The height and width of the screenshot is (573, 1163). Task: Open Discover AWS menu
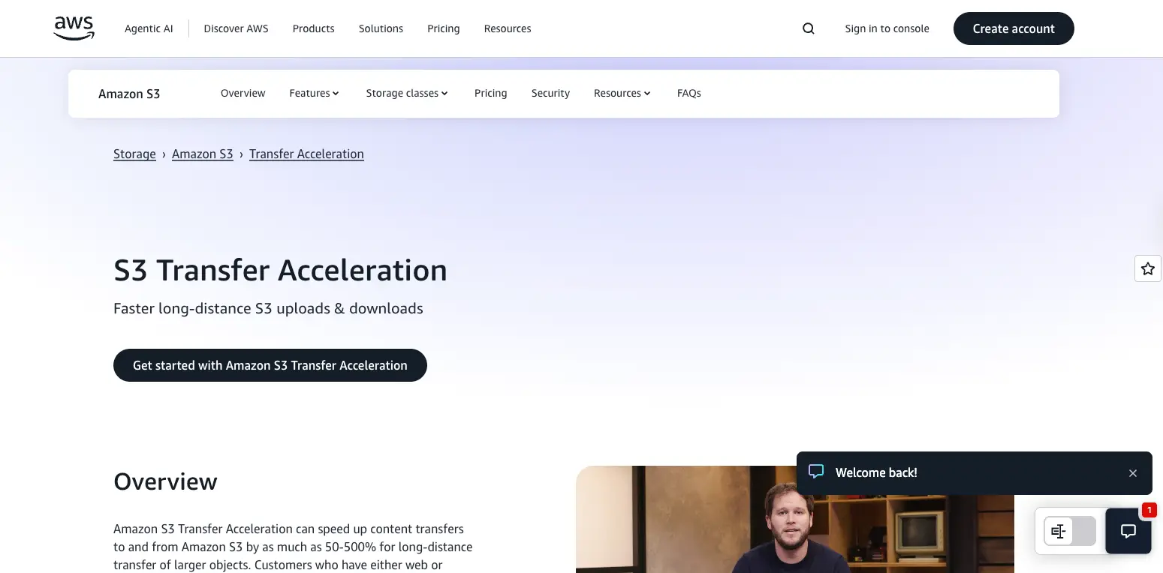coord(236,28)
